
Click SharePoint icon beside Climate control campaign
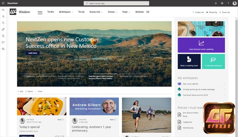(179, 89)
